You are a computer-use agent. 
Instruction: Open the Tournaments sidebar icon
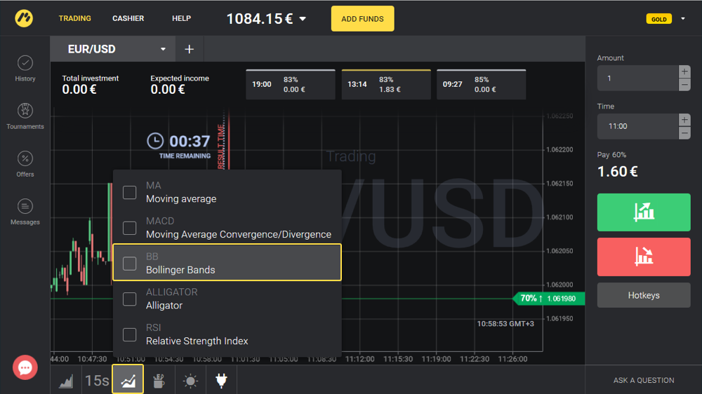(25, 111)
